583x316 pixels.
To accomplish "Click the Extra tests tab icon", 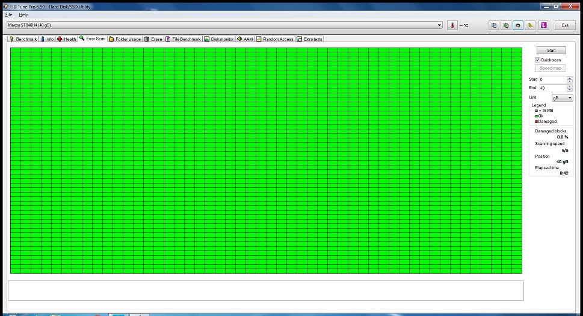I will pos(299,39).
